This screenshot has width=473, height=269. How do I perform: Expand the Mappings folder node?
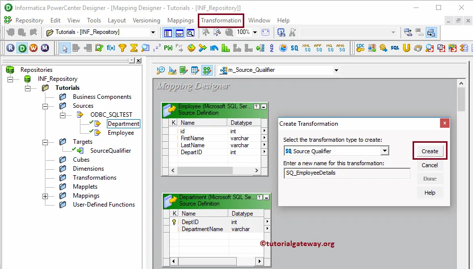[x=45, y=196]
